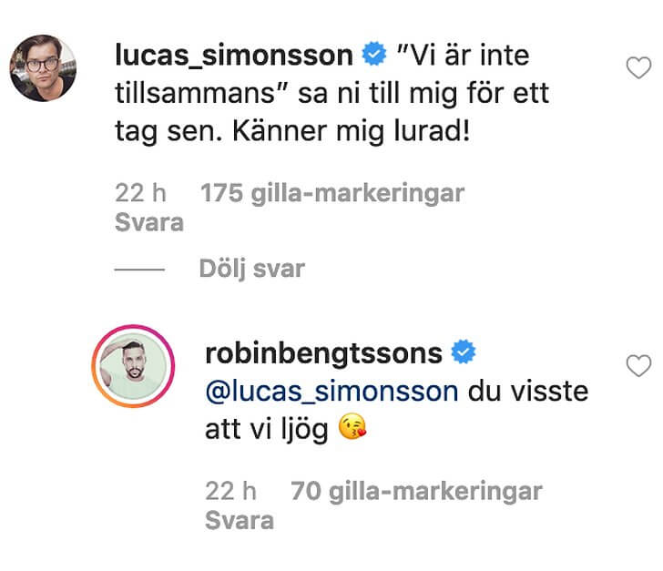Open the lucas_simonsson username link
663x571 pixels.
[x=234, y=56]
